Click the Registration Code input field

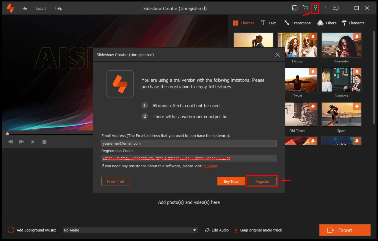click(189, 158)
